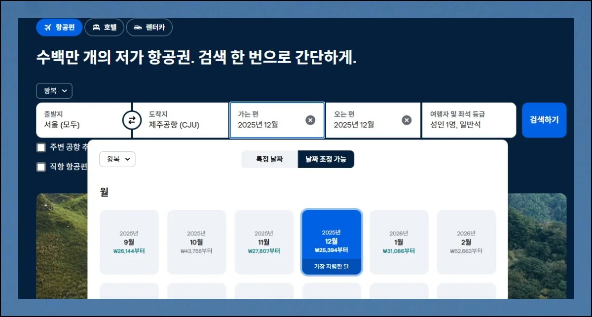Select cheapest month 2025년 12월 card
592x317 pixels.
pos(332,242)
